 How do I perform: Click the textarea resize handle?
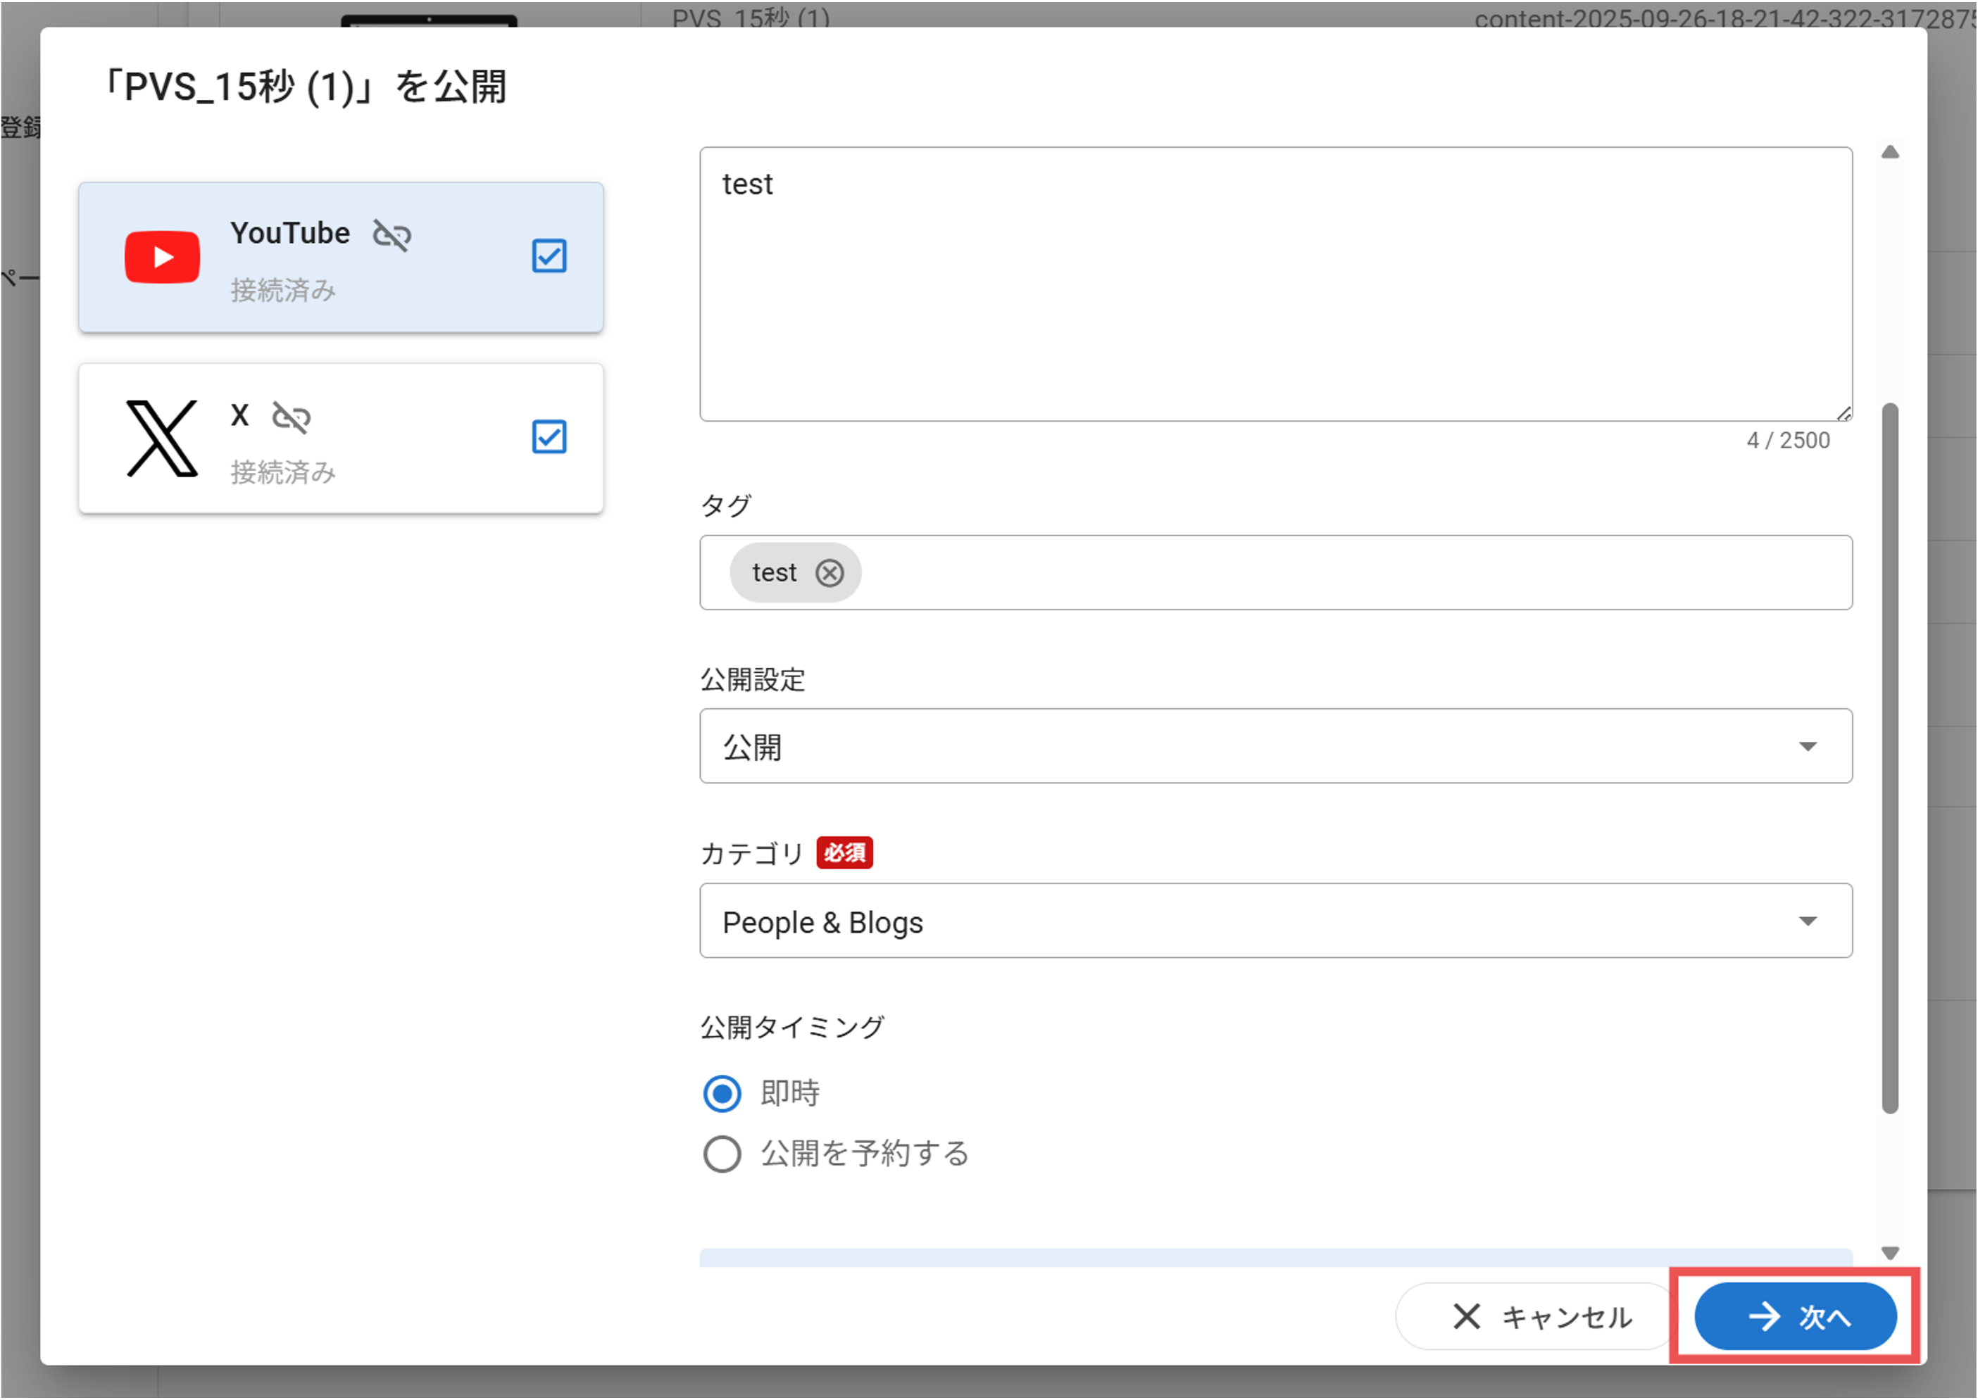(x=1844, y=414)
